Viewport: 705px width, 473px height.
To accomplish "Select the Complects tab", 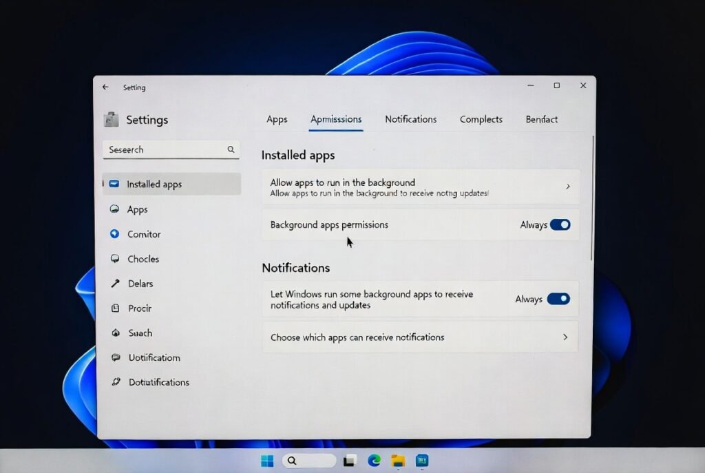I will (x=481, y=119).
